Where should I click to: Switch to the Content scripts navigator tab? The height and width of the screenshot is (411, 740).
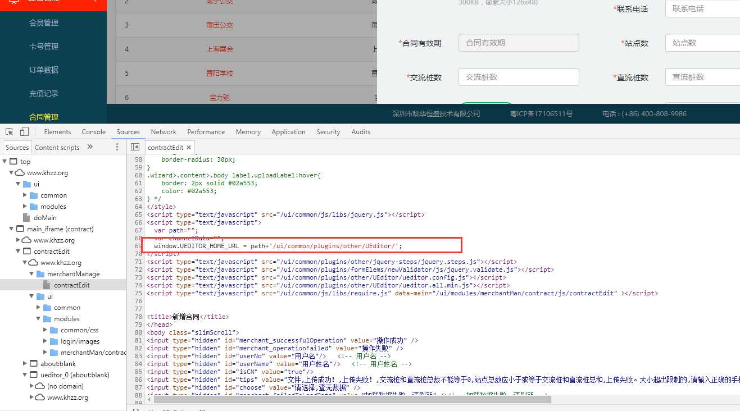57,148
